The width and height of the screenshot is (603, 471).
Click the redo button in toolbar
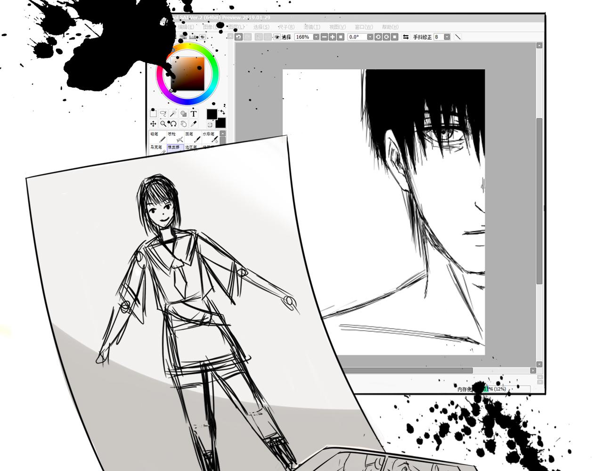click(x=248, y=37)
